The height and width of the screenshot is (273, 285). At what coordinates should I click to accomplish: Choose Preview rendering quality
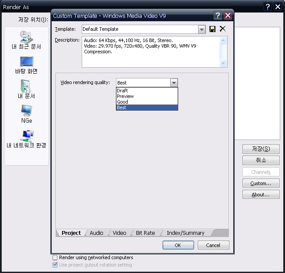point(147,96)
